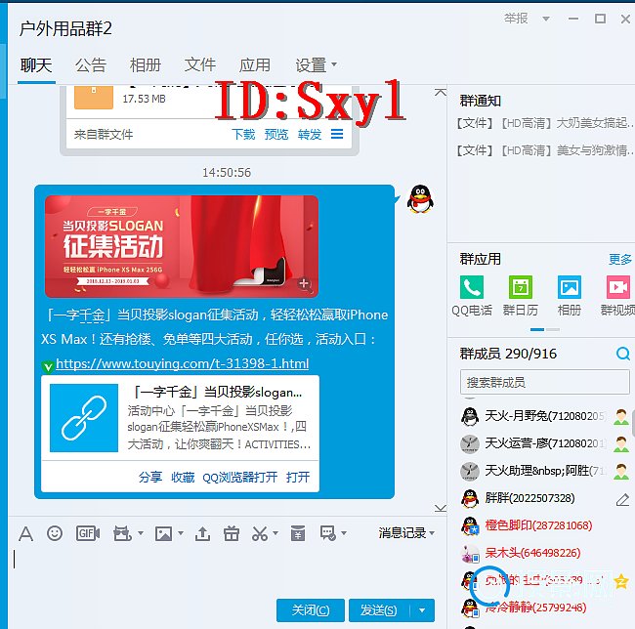Viewport: 635px width, 629px height.
Task: Expand the red packet sticker dropdown arrow
Action: click(x=141, y=533)
